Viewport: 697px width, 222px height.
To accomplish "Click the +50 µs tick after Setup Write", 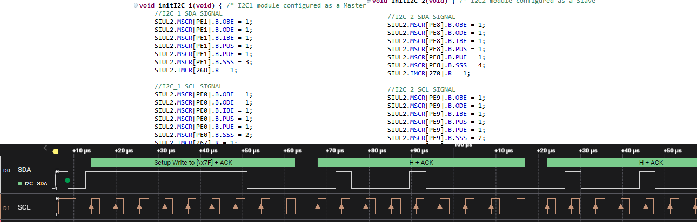I will (250, 151).
